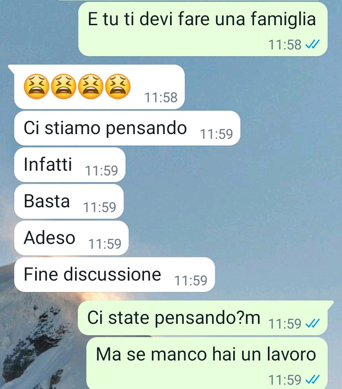Click the 11:59 timestamp beside 'Infatti'
342x389 pixels.
(101, 171)
